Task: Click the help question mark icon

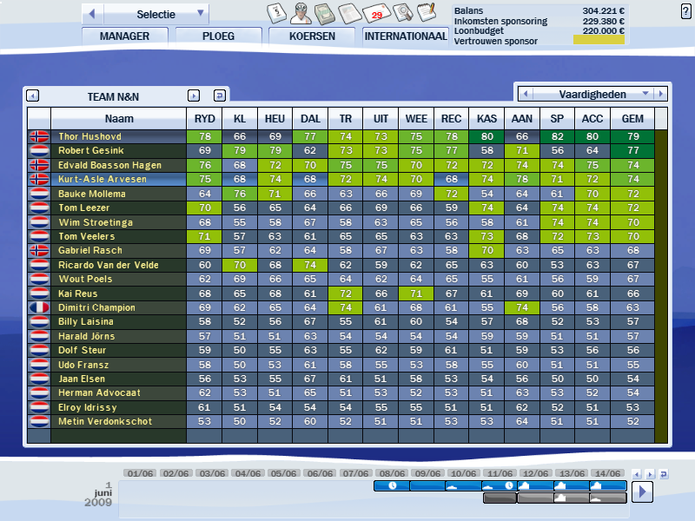Action: pyautogui.click(x=686, y=10)
